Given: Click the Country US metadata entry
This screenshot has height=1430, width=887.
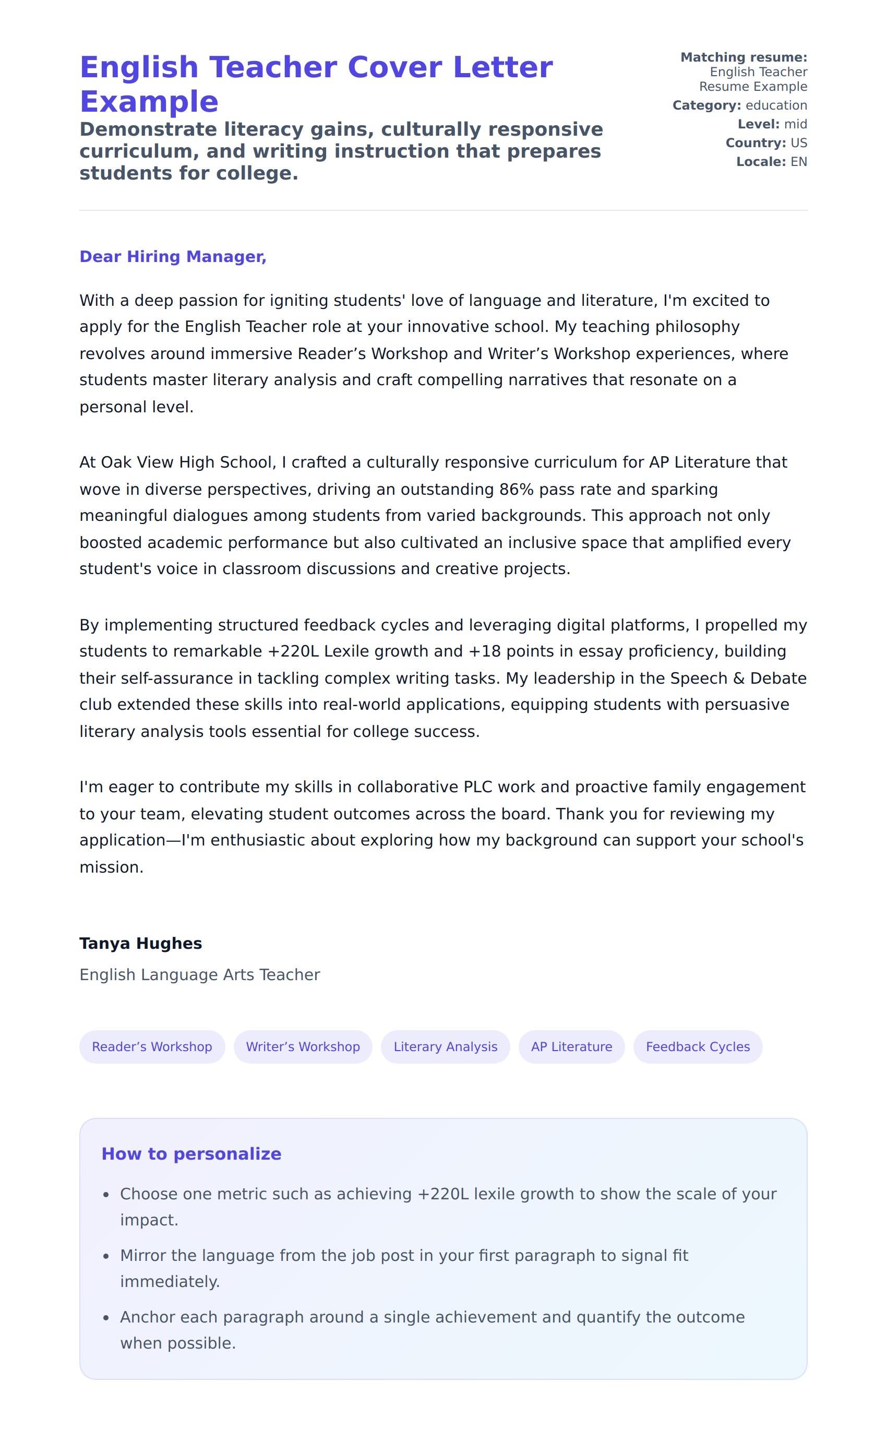Looking at the screenshot, I should coord(766,143).
